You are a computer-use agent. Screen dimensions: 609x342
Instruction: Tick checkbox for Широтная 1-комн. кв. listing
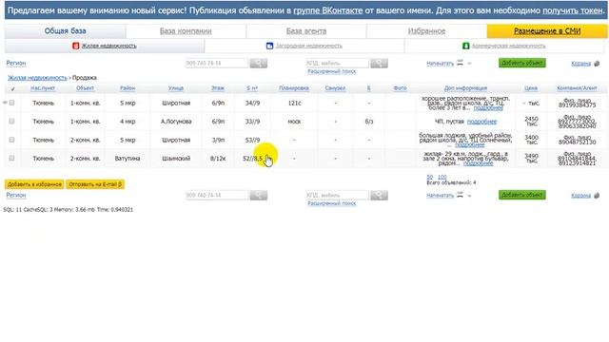(x=12, y=103)
